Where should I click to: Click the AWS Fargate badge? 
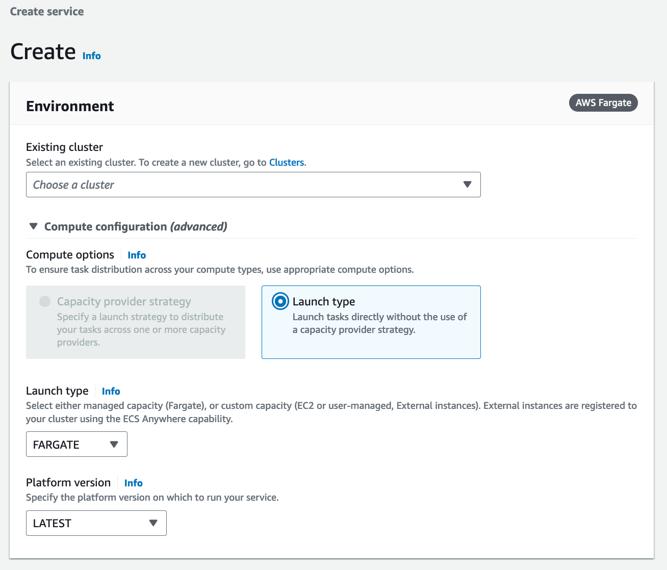603,102
